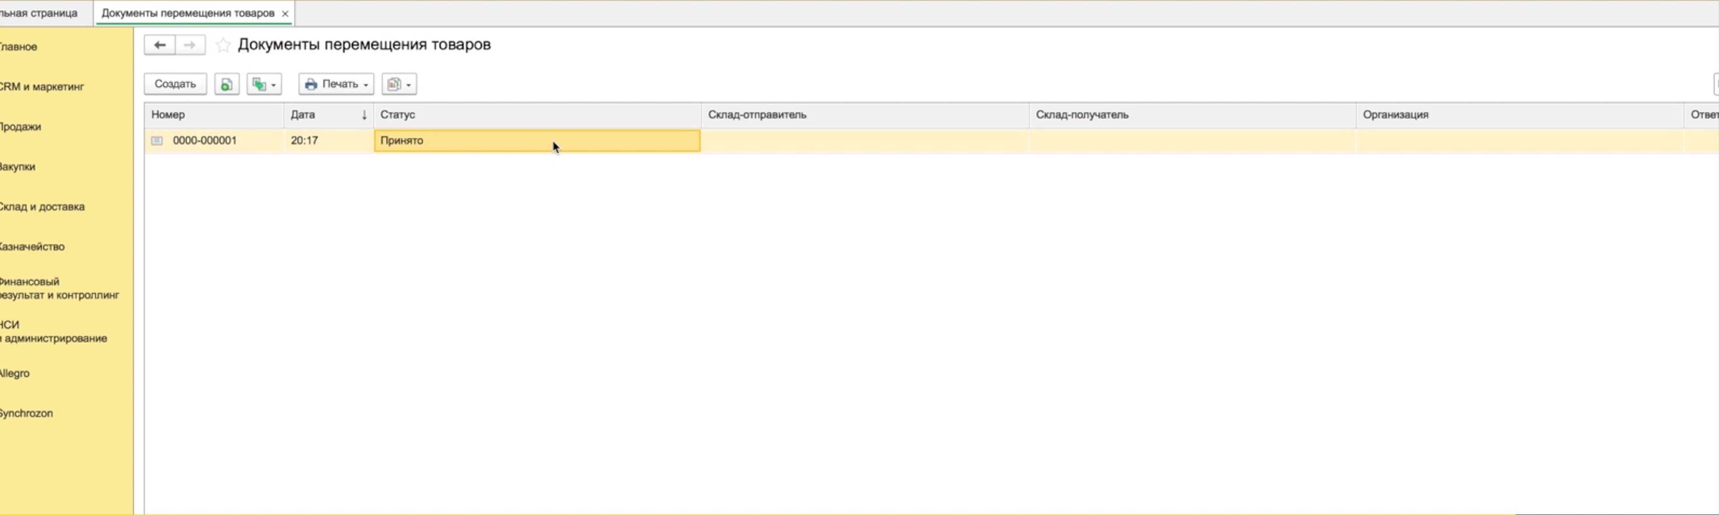The height and width of the screenshot is (515, 1719).
Task: Click the green copy-document icon
Action: (x=227, y=84)
